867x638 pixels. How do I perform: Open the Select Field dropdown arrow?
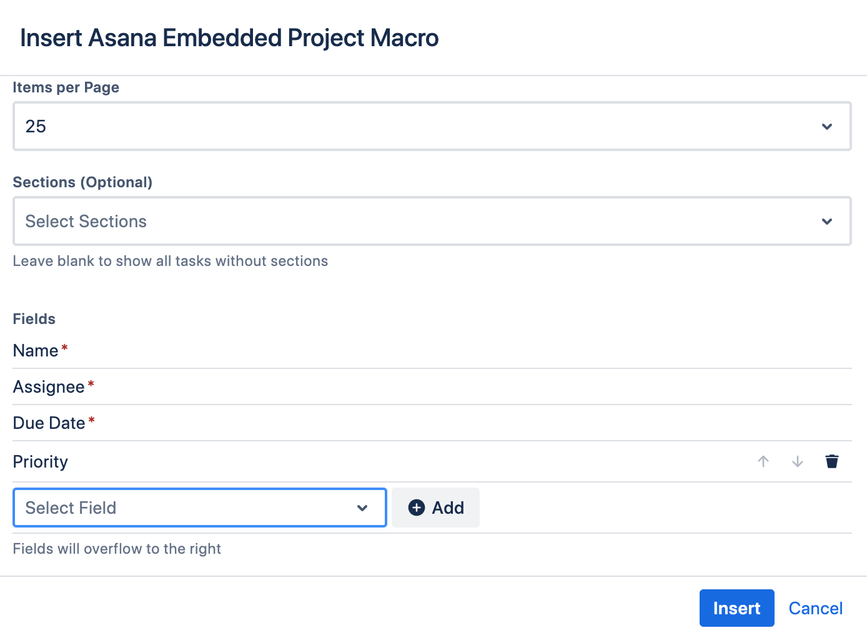coord(362,508)
